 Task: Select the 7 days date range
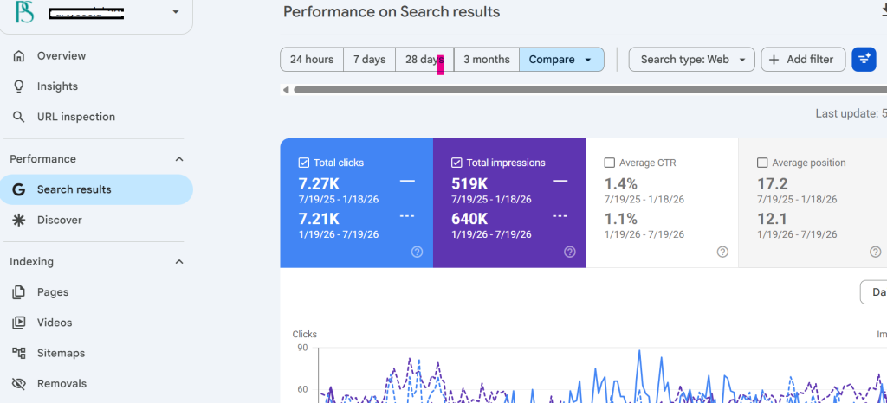[369, 60]
